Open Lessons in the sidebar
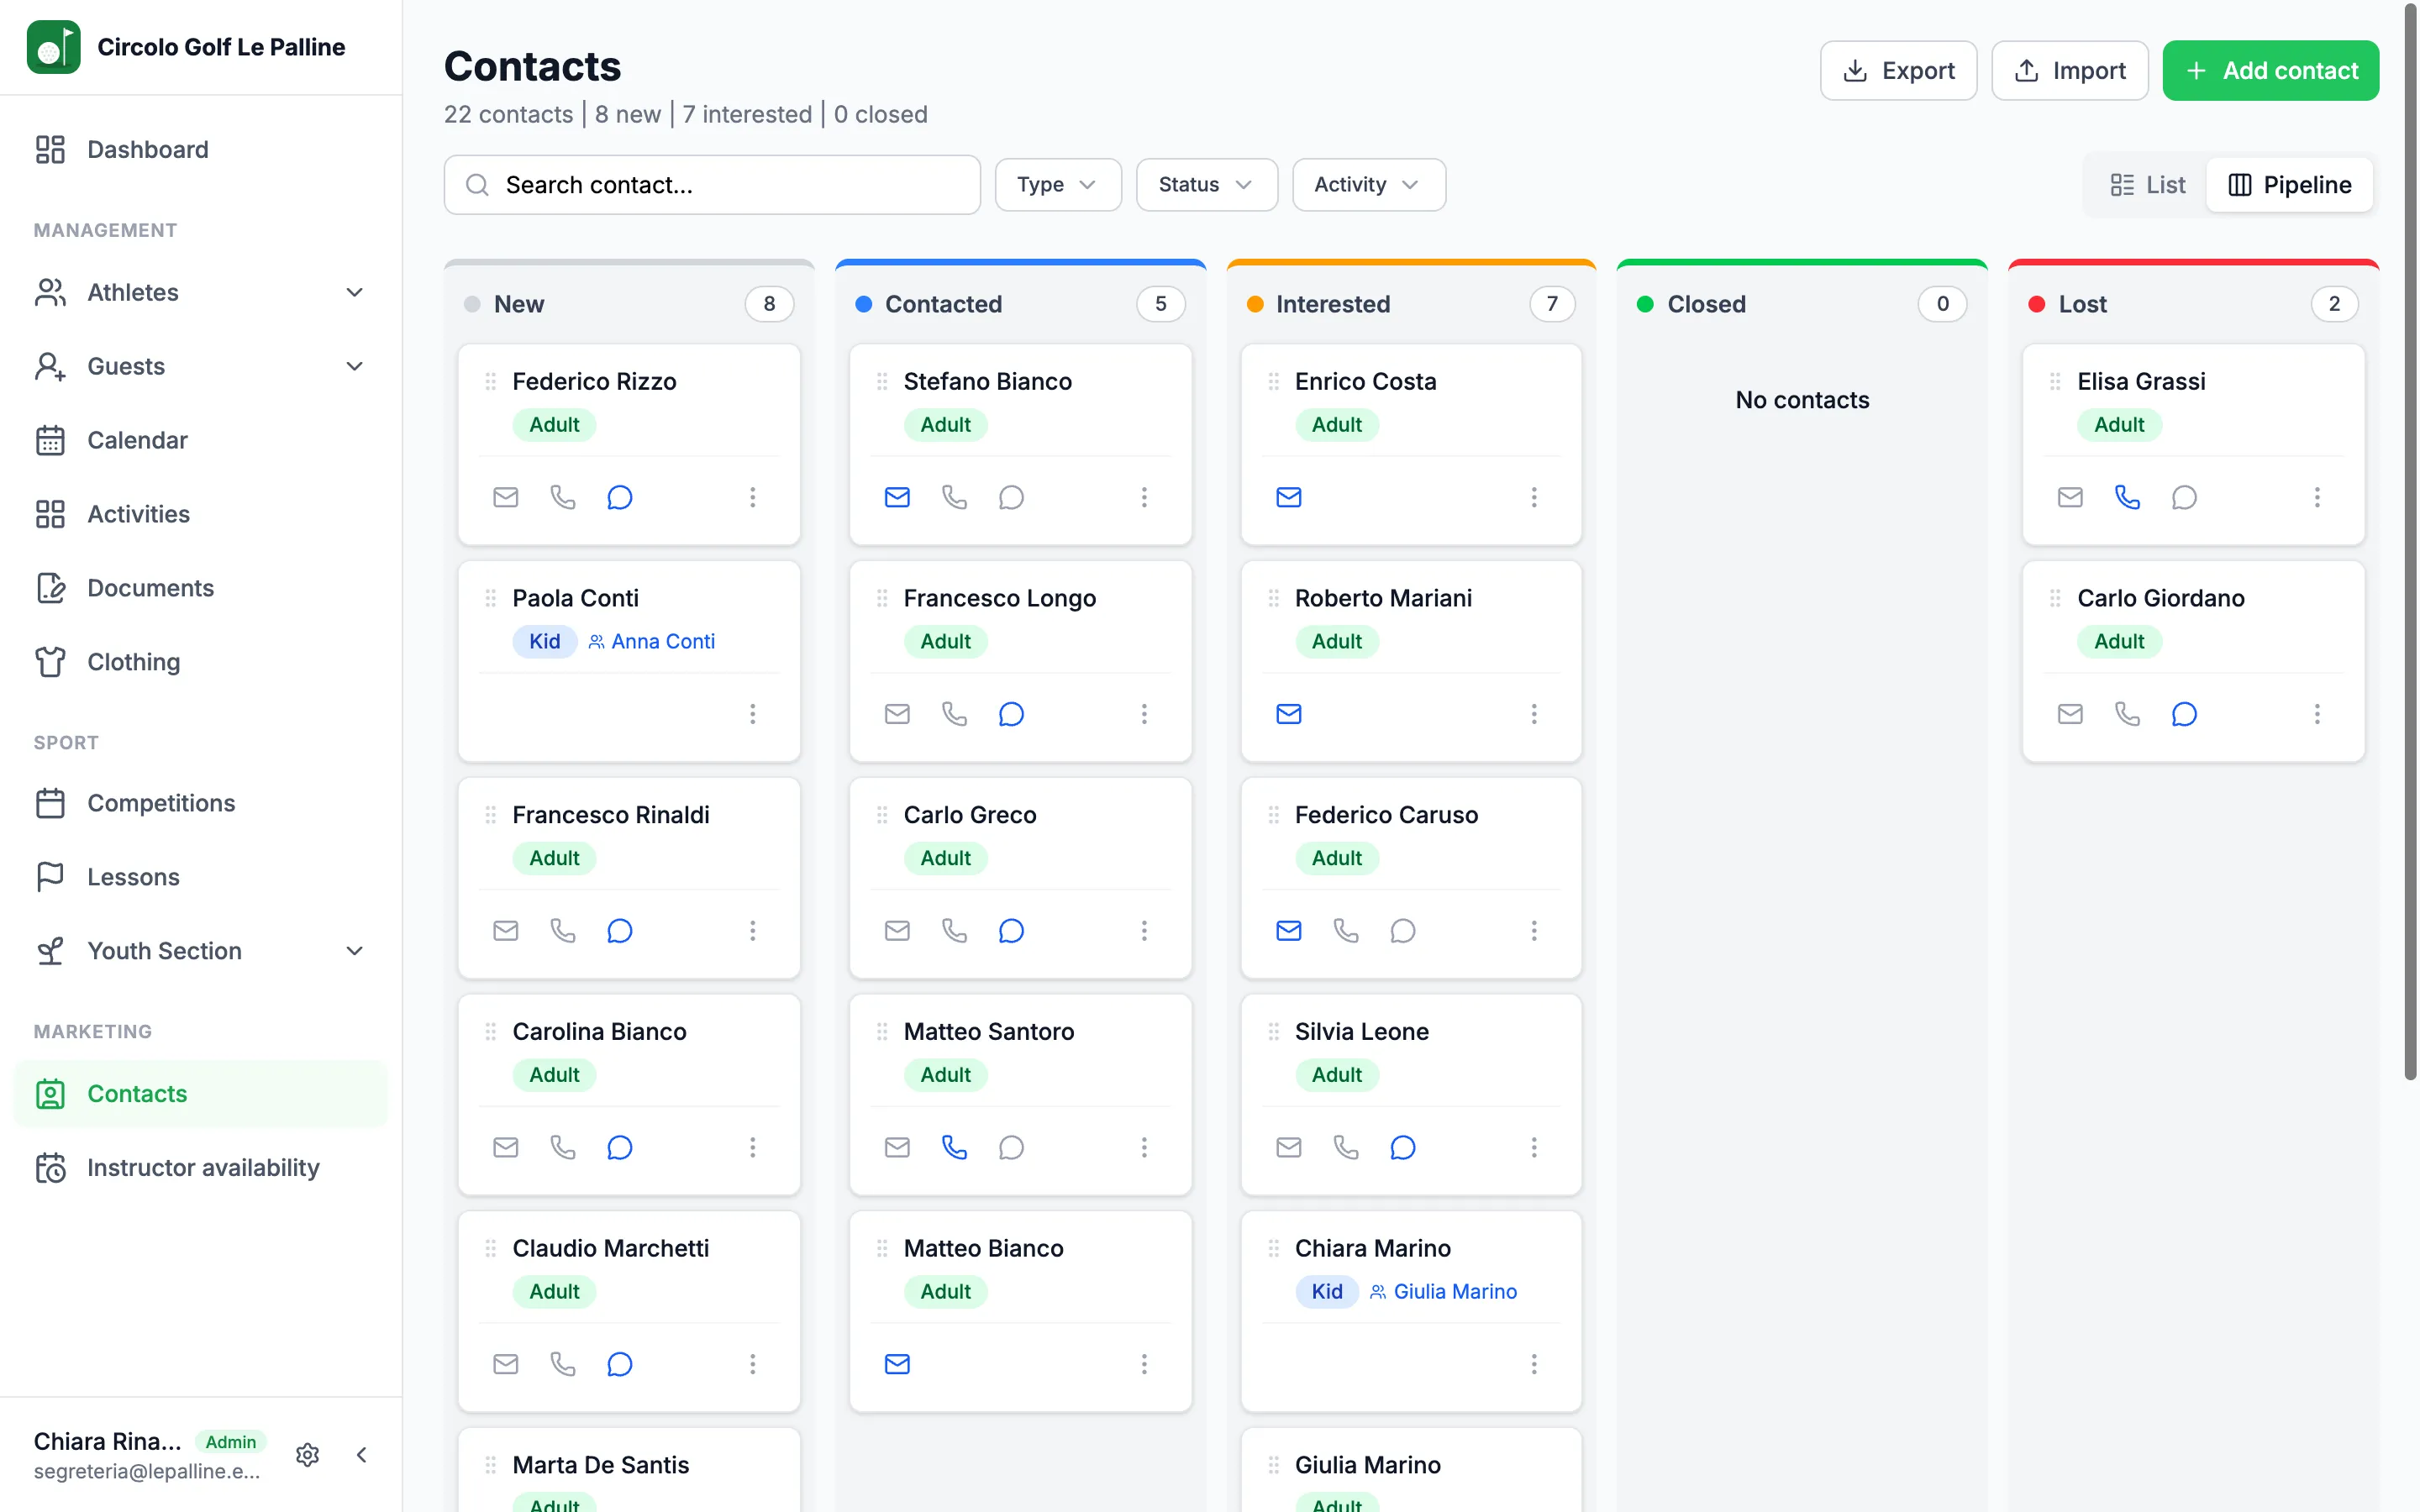This screenshot has height=1512, width=2420. (x=201, y=877)
